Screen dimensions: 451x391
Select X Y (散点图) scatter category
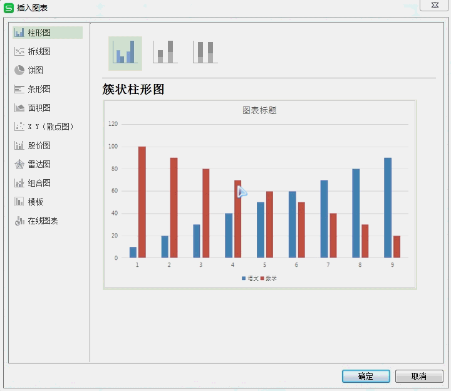pos(50,127)
